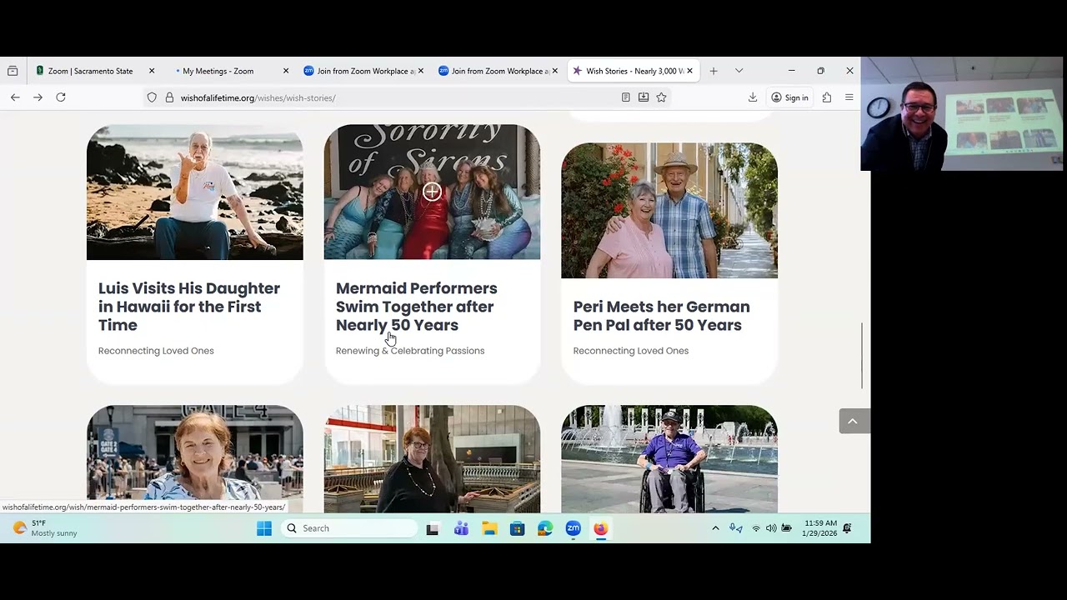Click plus icon on Sorority of Sirens photo

[x=432, y=192]
